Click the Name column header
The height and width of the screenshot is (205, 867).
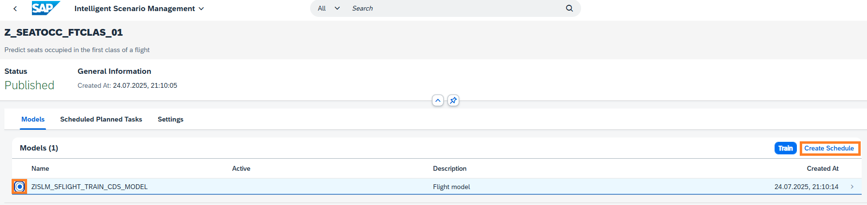40,168
